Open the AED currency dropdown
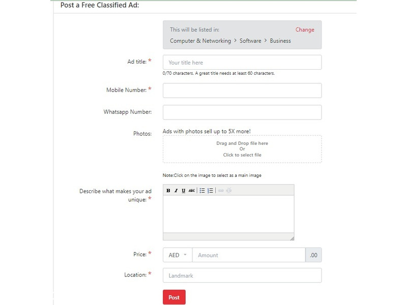 pyautogui.click(x=178, y=255)
